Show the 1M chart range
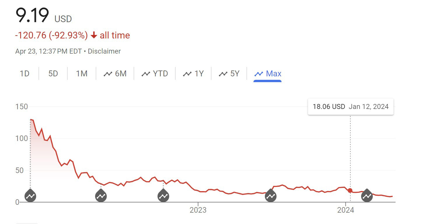The width and height of the screenshot is (425, 224). (x=82, y=74)
